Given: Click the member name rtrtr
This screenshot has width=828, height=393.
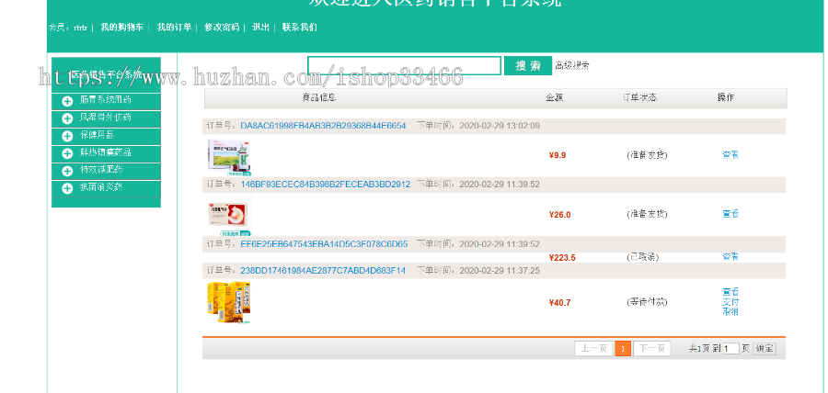Looking at the screenshot, I should pos(80,28).
